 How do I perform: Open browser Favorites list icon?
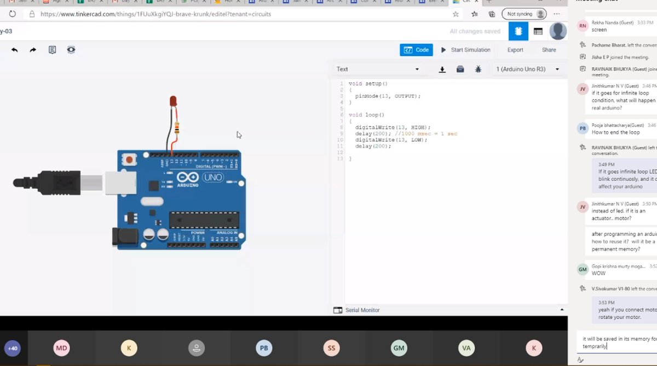(475, 14)
